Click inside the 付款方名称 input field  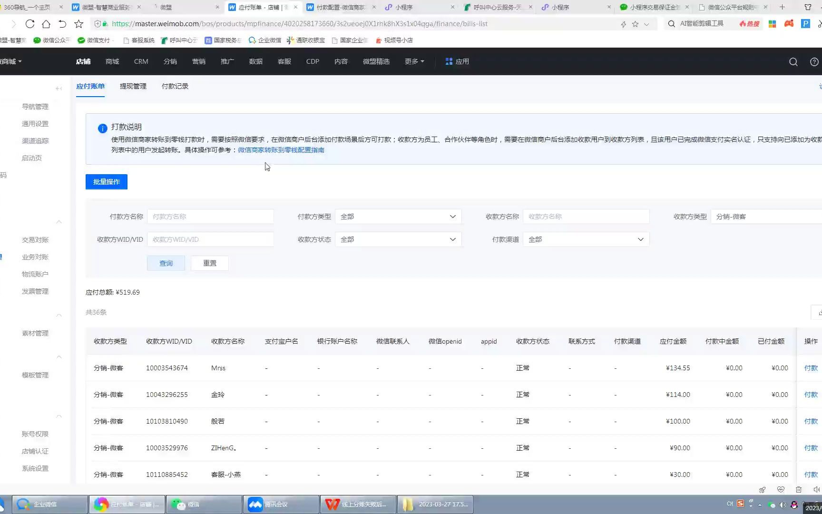(x=210, y=216)
